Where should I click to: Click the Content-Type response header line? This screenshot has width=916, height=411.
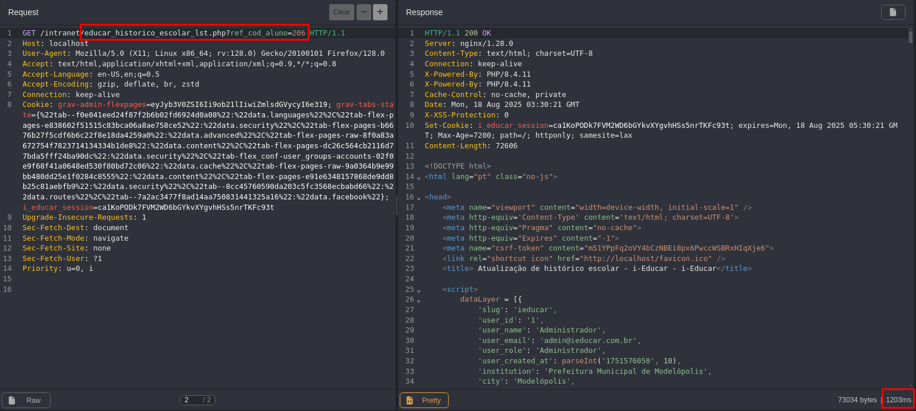pyautogui.click(x=509, y=53)
